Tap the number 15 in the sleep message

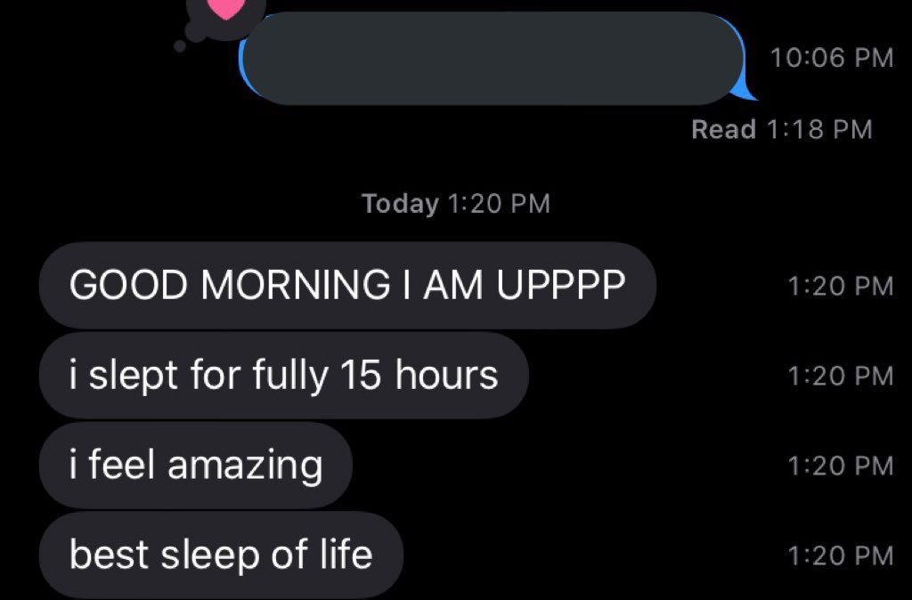pyautogui.click(x=361, y=375)
